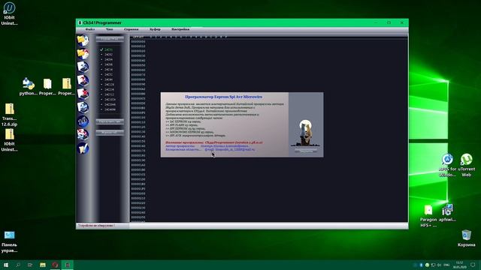Select the 24C512 chip in the list
This screenshot has width=481, height=270.
pos(109,94)
